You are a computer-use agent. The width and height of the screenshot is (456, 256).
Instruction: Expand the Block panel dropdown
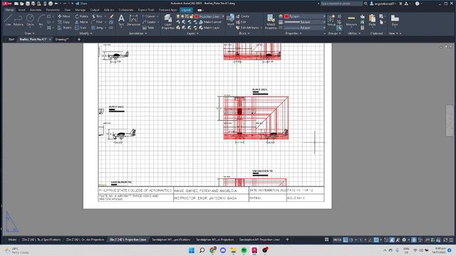coord(244,33)
